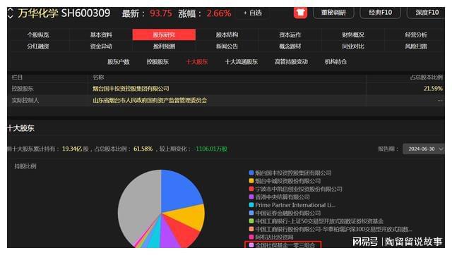Open the 财务概况 tab
The height and width of the screenshot is (255, 452).
[x=353, y=35]
